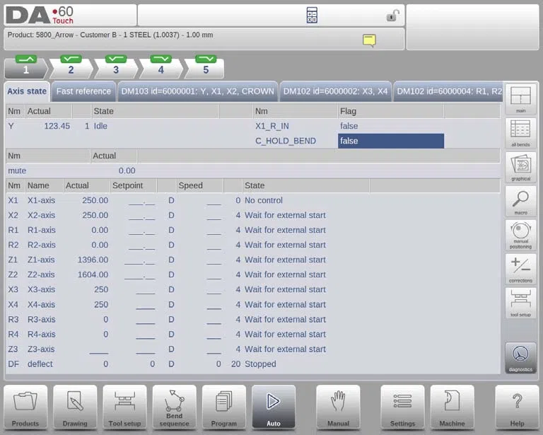Go to Tool setup in bottom bar

[124, 407]
